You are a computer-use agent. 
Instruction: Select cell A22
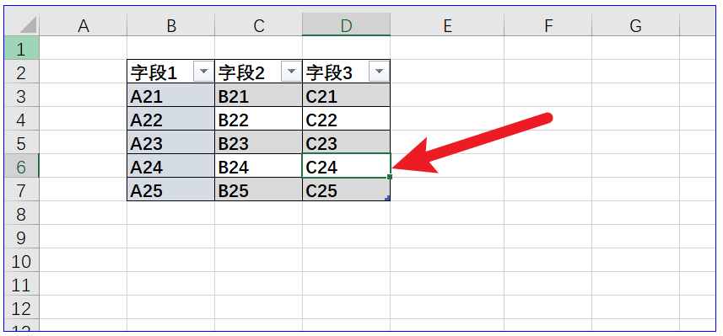171,119
